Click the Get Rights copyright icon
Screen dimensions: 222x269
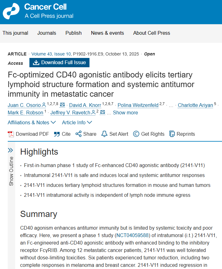click(x=136, y=134)
